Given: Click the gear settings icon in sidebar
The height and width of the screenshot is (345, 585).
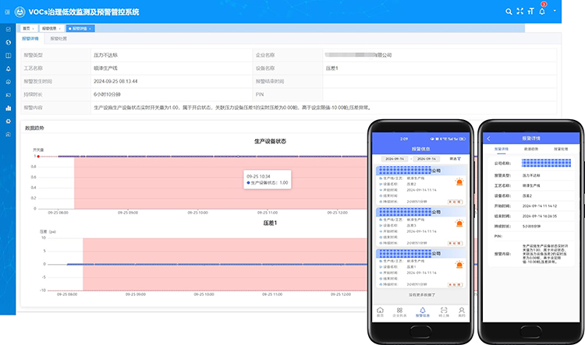Looking at the screenshot, I should pos(8,121).
